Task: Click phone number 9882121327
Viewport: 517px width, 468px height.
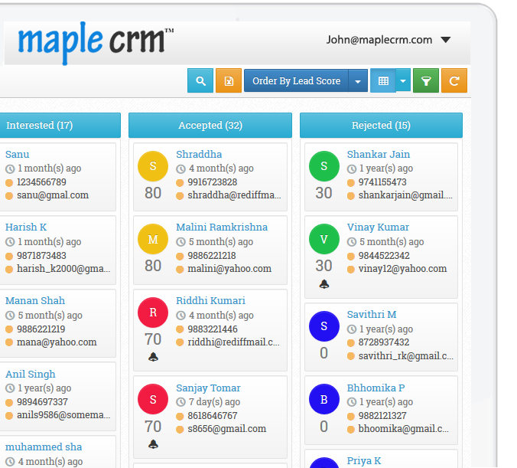Action: point(382,415)
